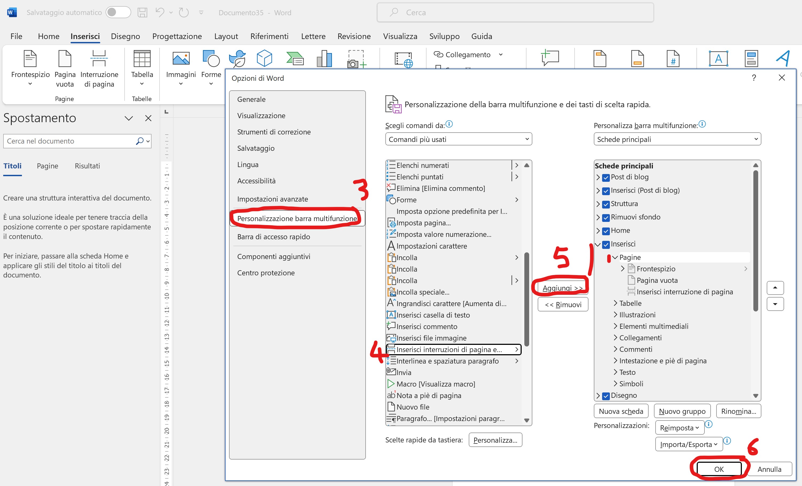The image size is (802, 486).
Task: Click the Nuovo gruppo button
Action: point(682,411)
